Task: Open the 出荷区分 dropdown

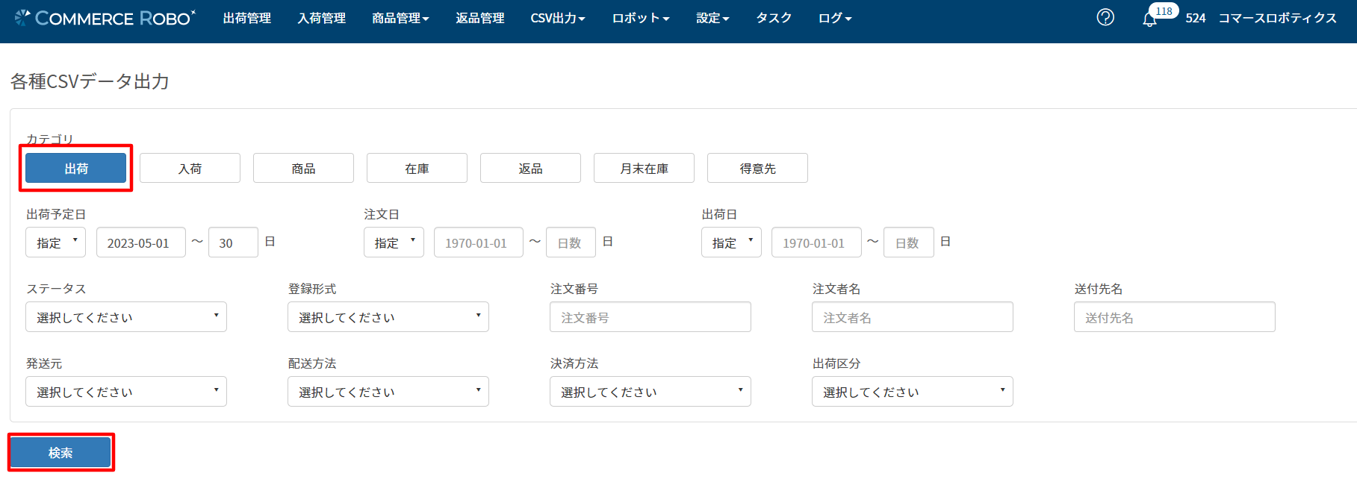Action: point(913,392)
